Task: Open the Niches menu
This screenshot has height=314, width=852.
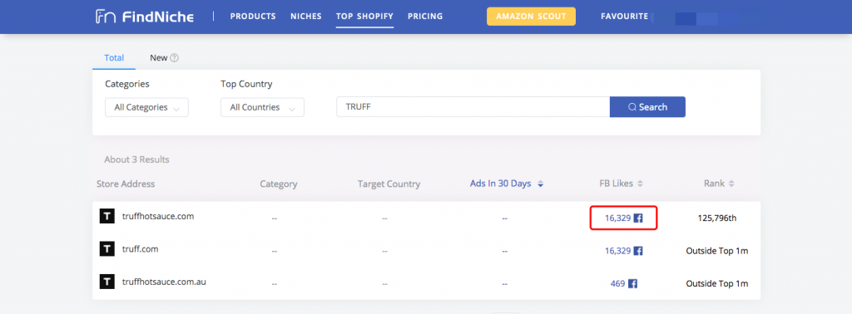Action: tap(306, 17)
